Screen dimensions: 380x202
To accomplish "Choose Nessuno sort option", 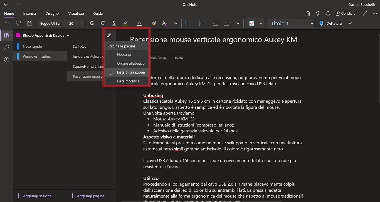I will click(x=127, y=54).
